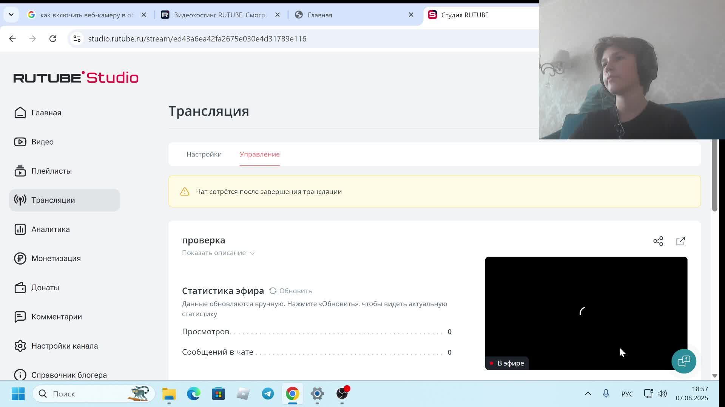The height and width of the screenshot is (407, 725).
Task: Open Плейлисты in sidebar
Action: pos(51,171)
